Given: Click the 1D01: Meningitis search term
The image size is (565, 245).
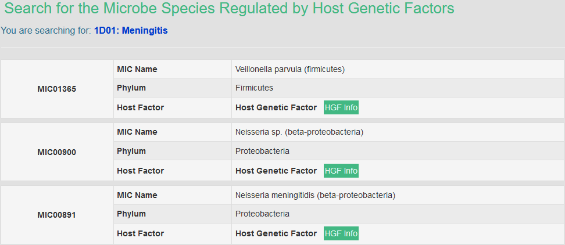Looking at the screenshot, I should [x=131, y=31].
